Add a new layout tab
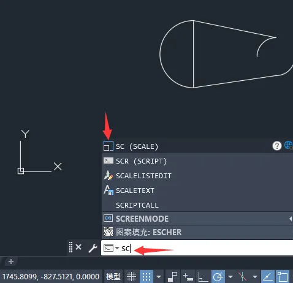The width and height of the screenshot is (293, 283). [x=11, y=262]
